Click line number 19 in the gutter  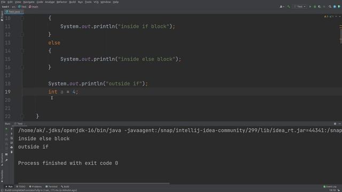pos(7,92)
